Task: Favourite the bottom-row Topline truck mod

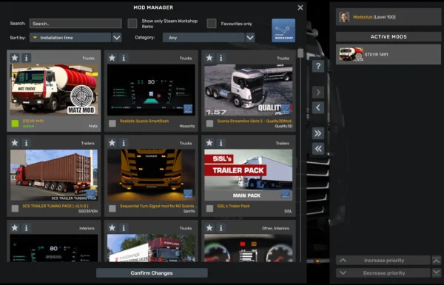Action: tap(112, 228)
